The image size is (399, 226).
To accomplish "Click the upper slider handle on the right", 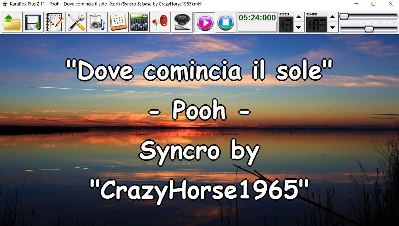I will click(x=344, y=16).
